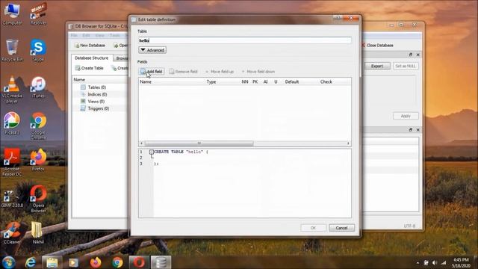This screenshot has width=478, height=269.
Task: Click the Table name input field
Action: (x=244, y=40)
